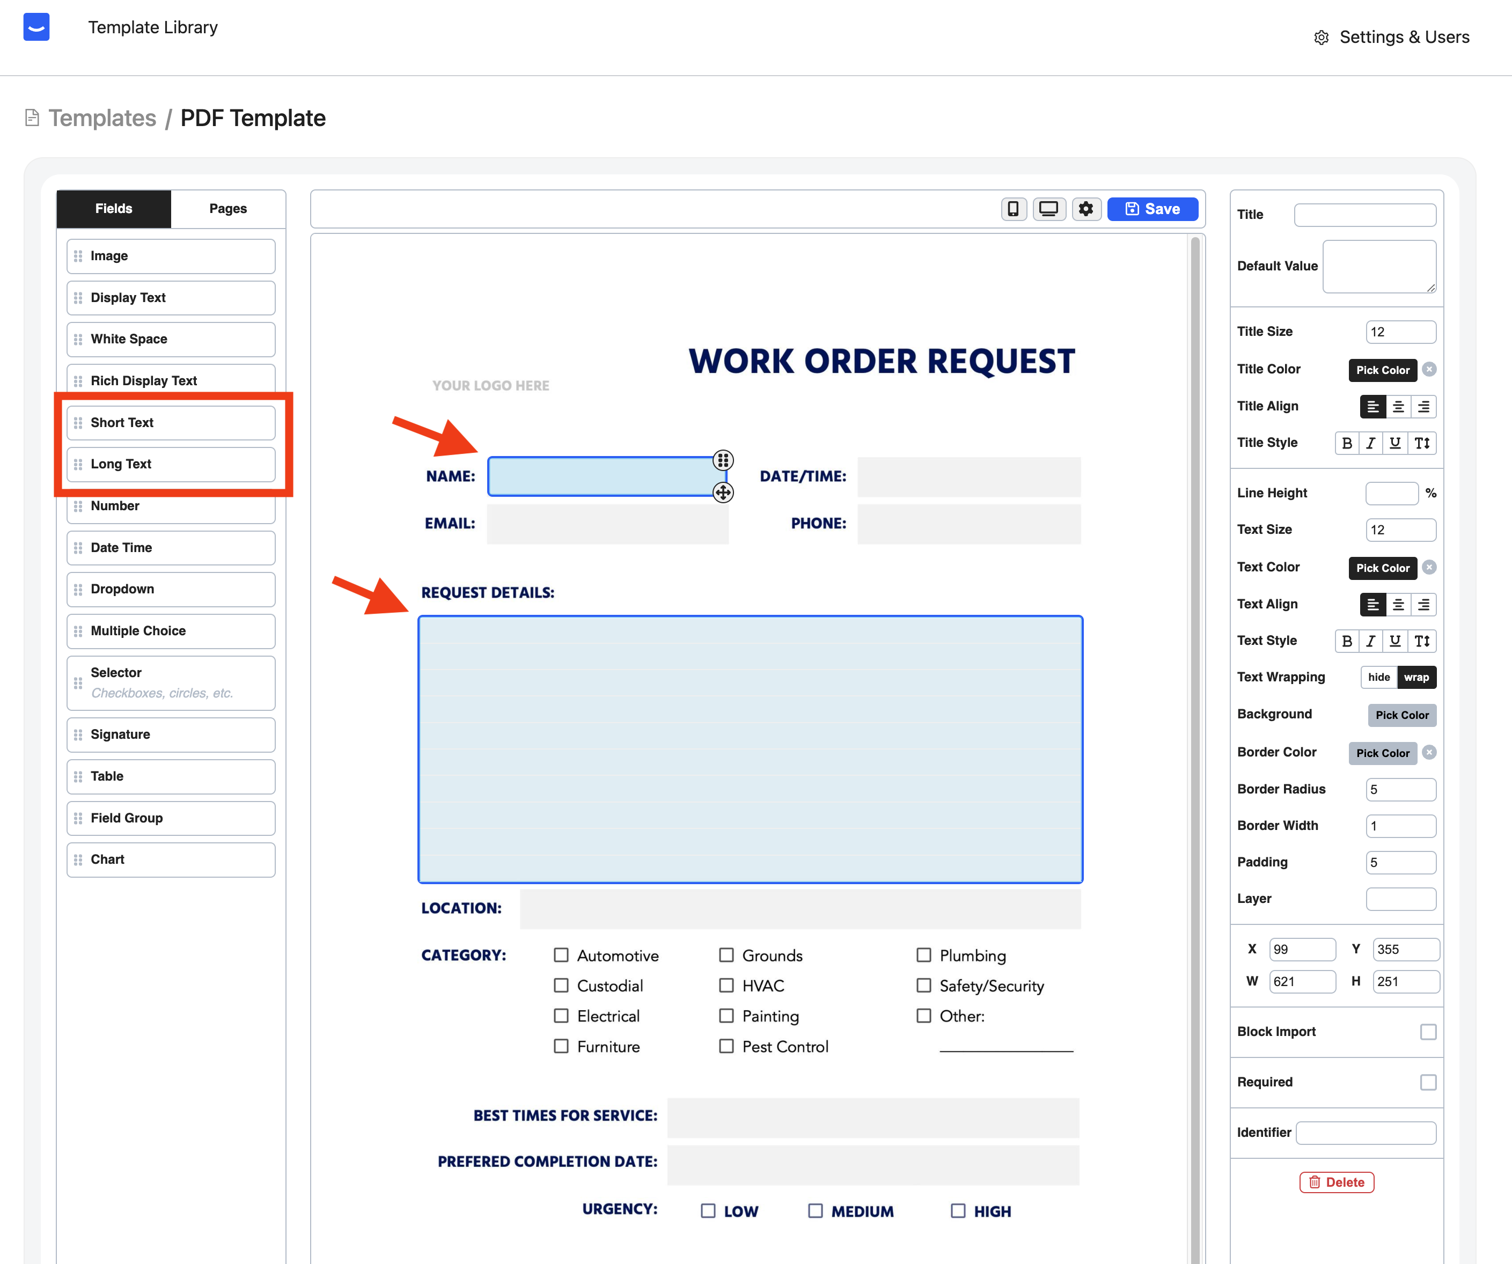Switch to desktop monitor preview icon
The width and height of the screenshot is (1512, 1264).
pos(1049,209)
